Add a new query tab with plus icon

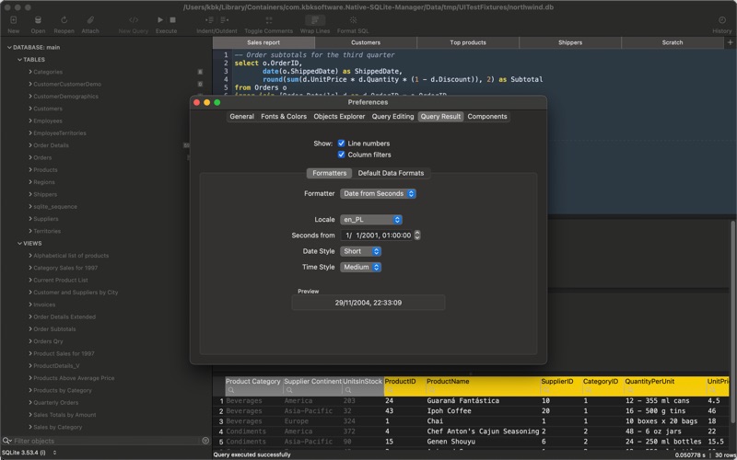tap(730, 42)
